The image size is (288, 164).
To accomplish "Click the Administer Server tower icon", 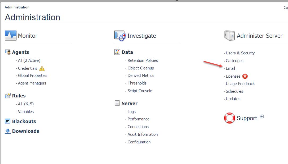I will pyautogui.click(x=229, y=36).
